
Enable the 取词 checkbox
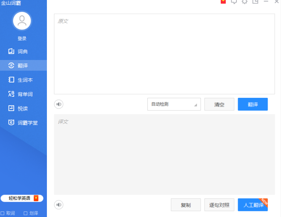[2, 213]
